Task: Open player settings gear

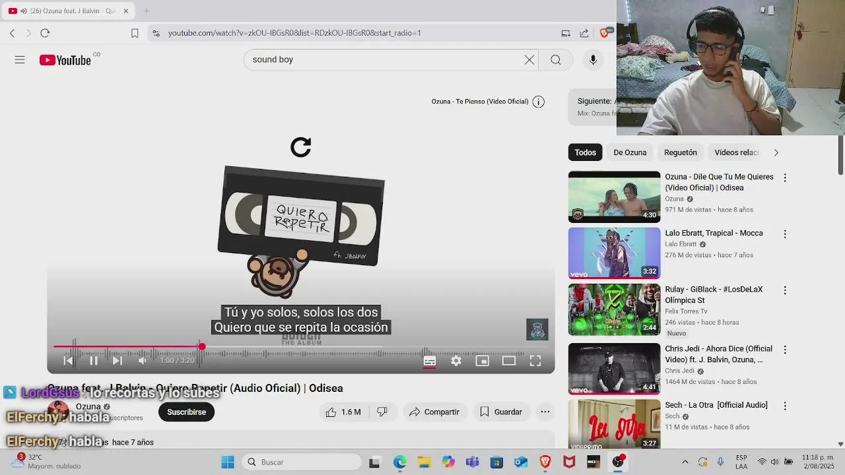Action: click(456, 361)
